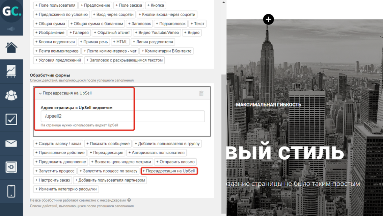Add Кнопка element

[155, 5]
